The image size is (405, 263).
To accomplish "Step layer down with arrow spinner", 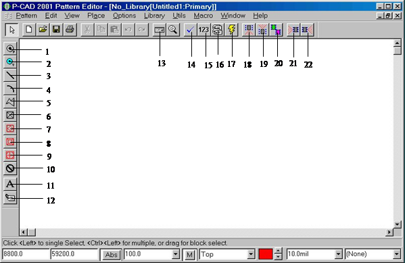I will (278, 257).
